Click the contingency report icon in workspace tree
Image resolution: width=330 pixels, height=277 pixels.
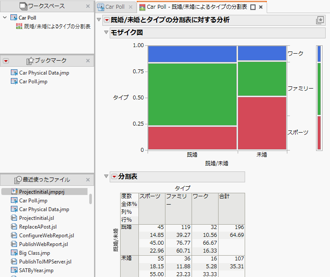(19, 26)
